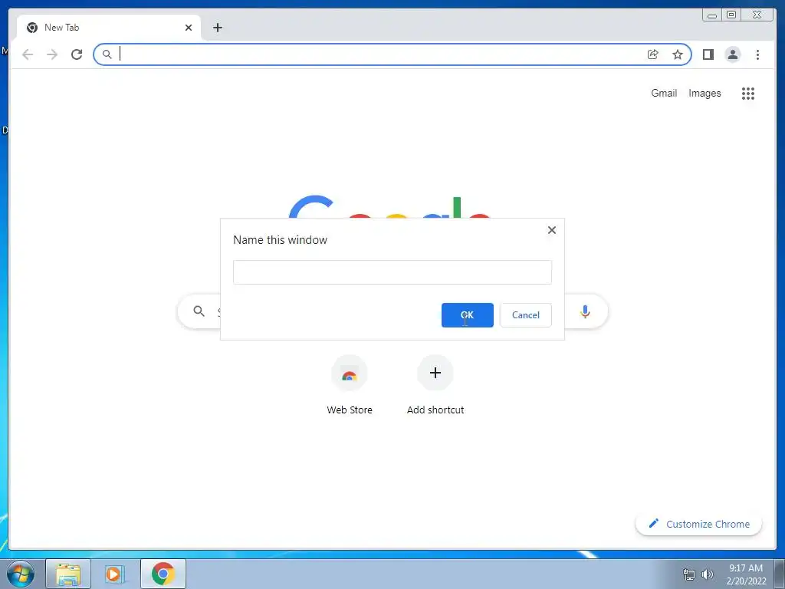The height and width of the screenshot is (589, 785).
Task: Open the Chrome profile avatar
Action: coord(732,54)
